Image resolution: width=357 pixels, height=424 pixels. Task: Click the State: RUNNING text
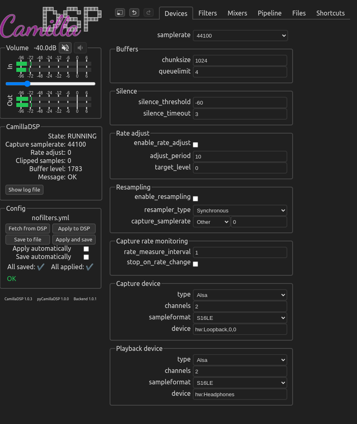point(72,136)
